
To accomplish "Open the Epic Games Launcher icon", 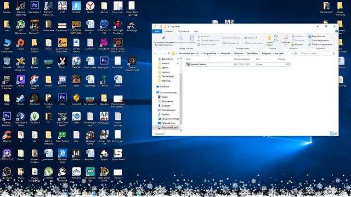I will (7, 82).
